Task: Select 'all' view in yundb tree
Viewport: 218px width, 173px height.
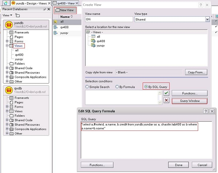Action: tap(17, 50)
